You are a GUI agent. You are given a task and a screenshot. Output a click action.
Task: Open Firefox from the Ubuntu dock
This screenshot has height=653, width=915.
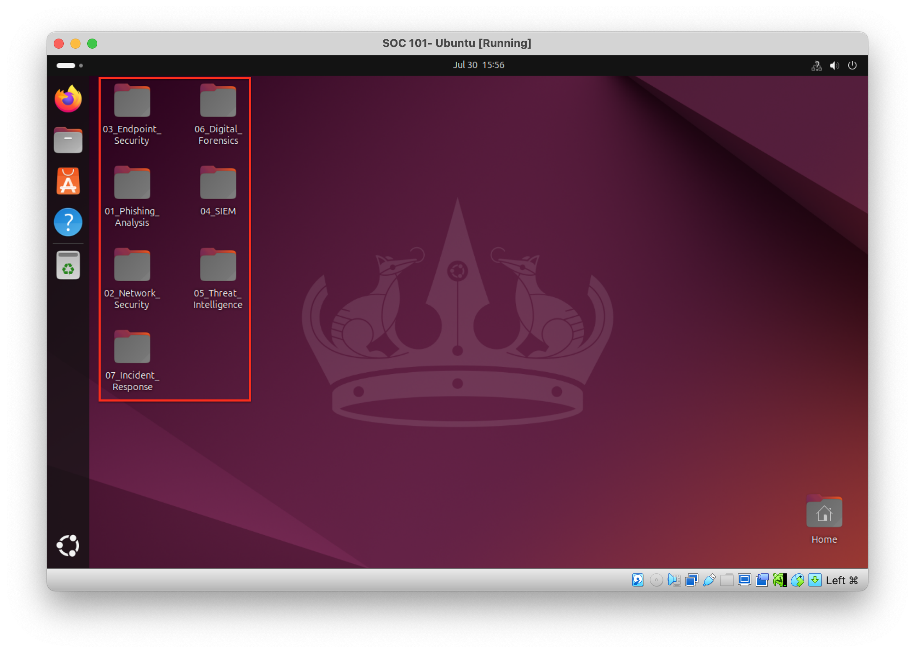[68, 99]
